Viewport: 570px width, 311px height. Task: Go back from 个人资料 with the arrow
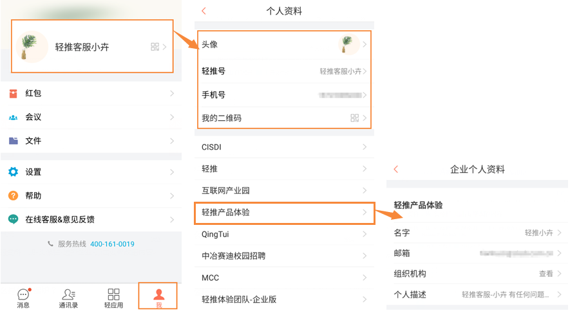204,11
